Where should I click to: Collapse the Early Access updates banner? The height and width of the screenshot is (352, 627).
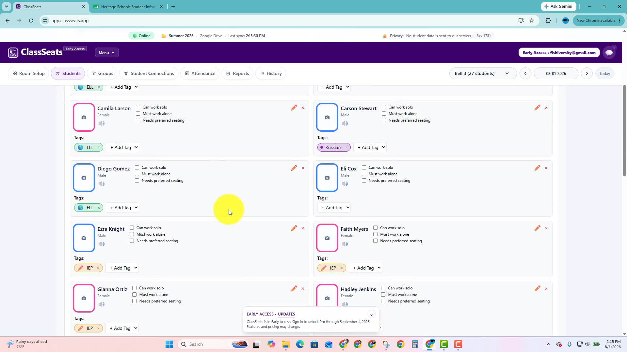pyautogui.click(x=371, y=315)
